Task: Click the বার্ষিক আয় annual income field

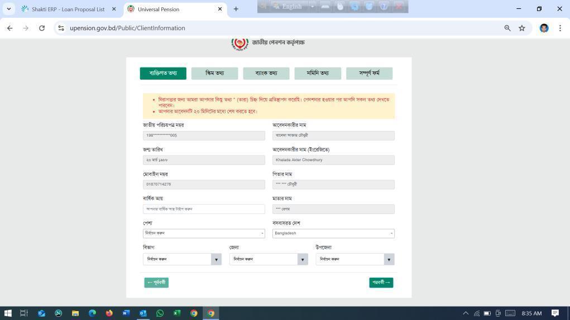Action: tap(204, 209)
